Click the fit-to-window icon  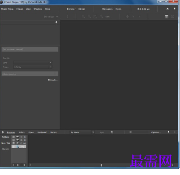point(95,17)
